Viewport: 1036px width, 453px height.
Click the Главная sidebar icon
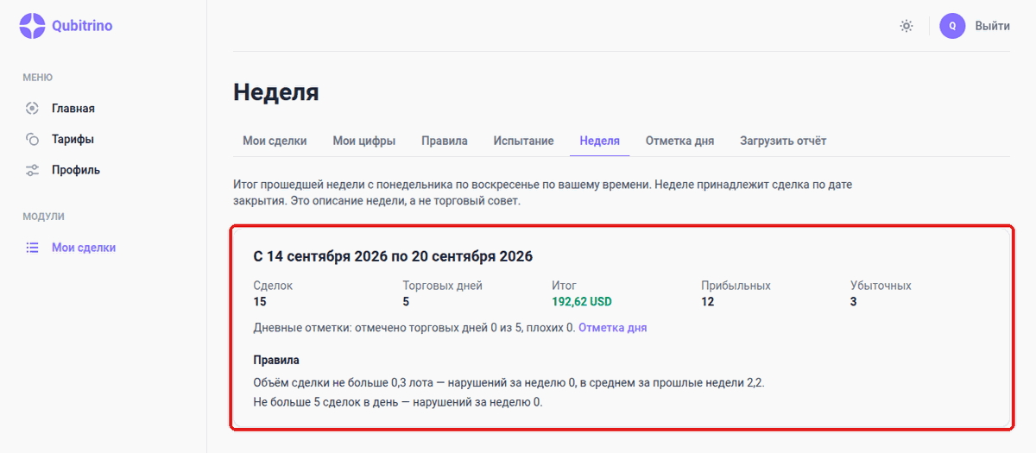click(32, 109)
